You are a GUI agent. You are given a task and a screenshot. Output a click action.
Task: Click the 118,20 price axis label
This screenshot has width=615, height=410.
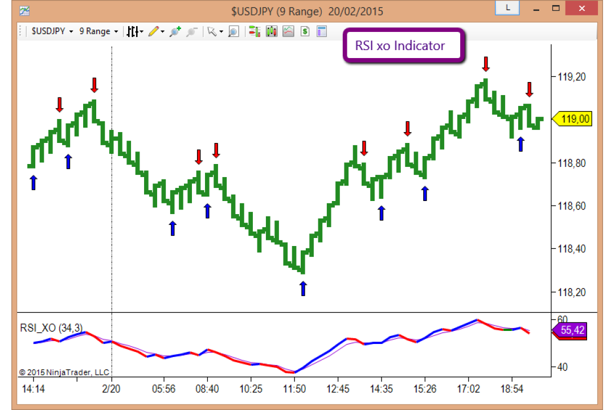tap(572, 292)
